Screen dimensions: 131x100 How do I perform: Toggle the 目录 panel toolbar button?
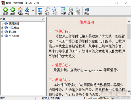(40, 11)
